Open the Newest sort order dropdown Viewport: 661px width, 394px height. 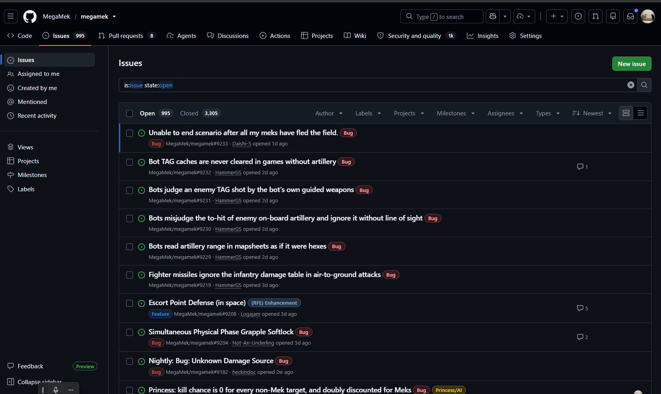click(592, 113)
